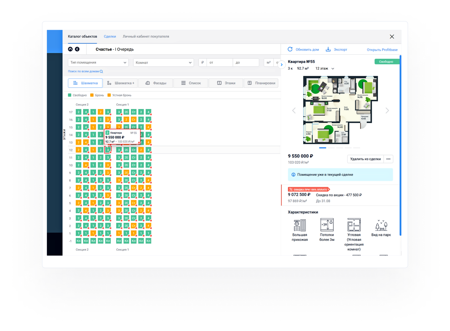Screen dimensions: 450x331
Task: Click the Потолки более 3м icon
Action: [x=327, y=225]
